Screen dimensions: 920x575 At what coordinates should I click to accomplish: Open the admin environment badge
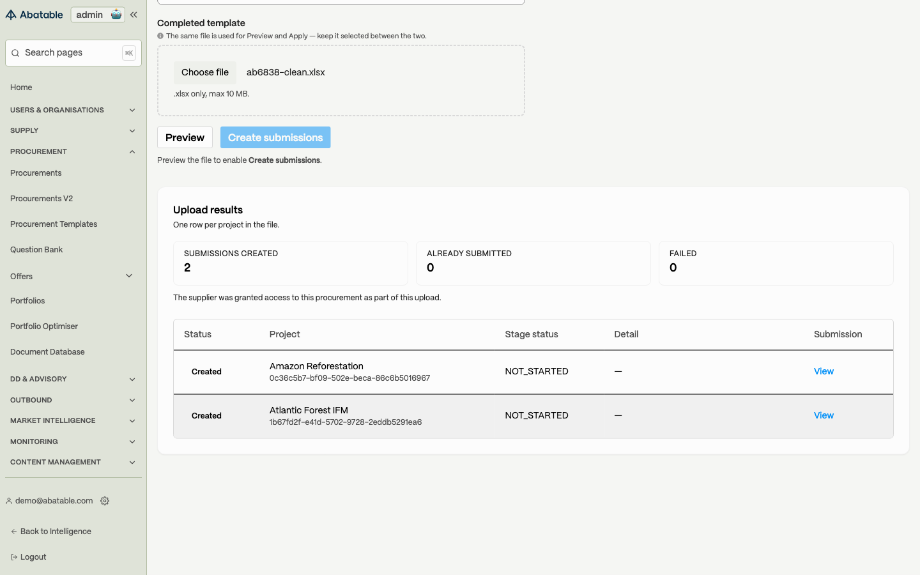click(98, 15)
